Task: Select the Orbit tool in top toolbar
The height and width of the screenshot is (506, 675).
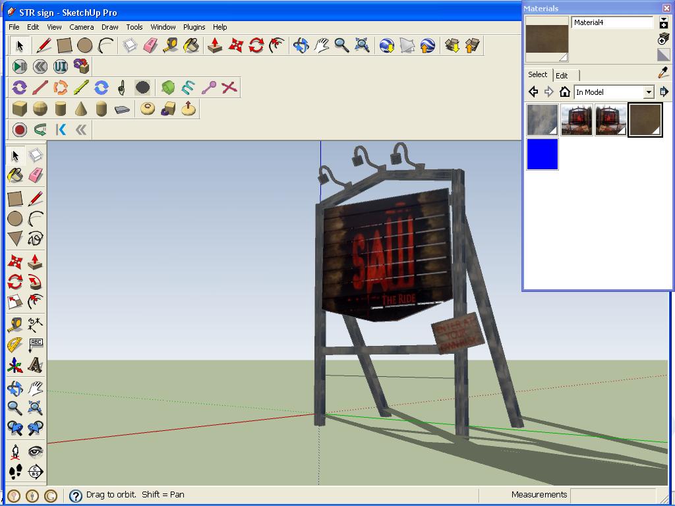Action: (301, 45)
